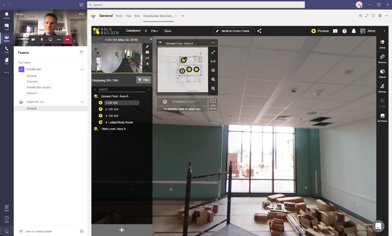Screen dimensions: 392x236
Task: Replace scene image swap icon
Action: (147, 58)
